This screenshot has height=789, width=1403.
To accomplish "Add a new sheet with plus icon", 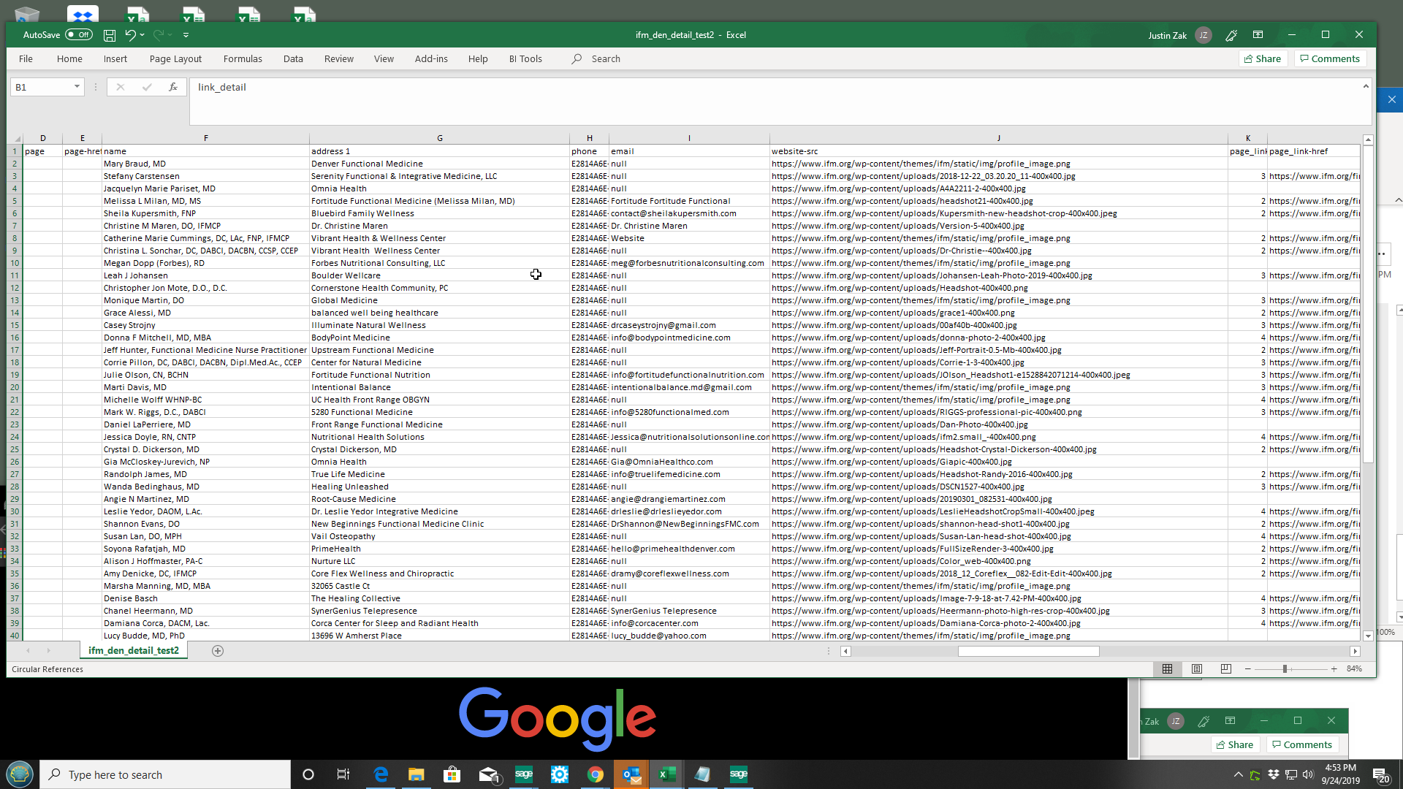I will pos(217,651).
